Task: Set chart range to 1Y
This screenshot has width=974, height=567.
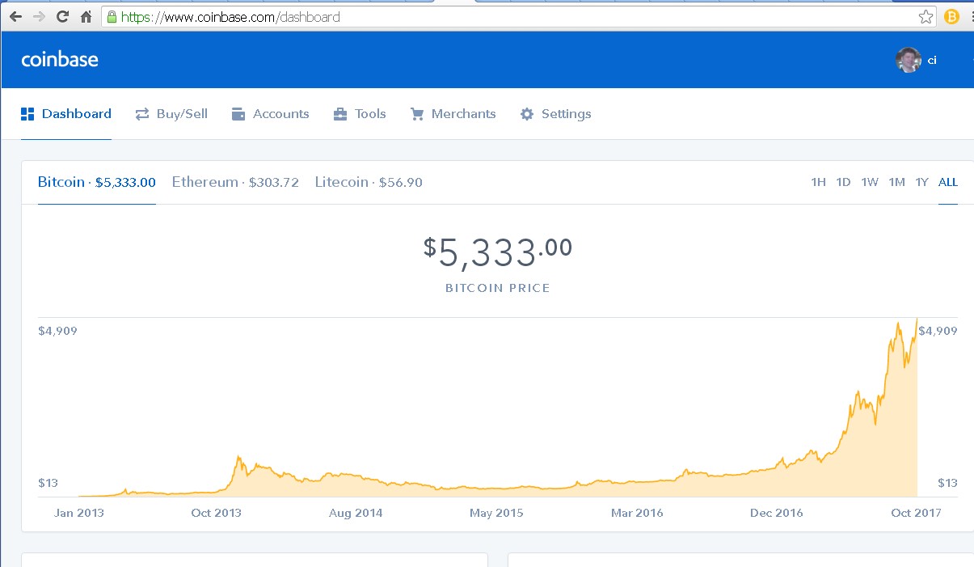Action: click(x=921, y=182)
